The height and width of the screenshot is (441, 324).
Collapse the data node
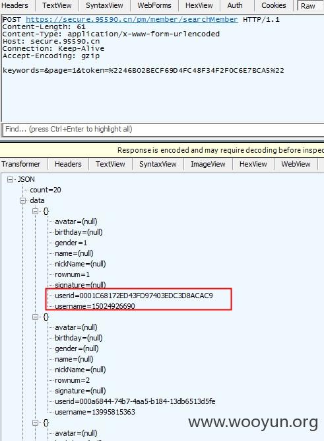tap(22, 200)
